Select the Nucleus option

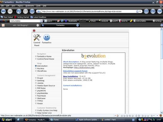(x=41, y=68)
